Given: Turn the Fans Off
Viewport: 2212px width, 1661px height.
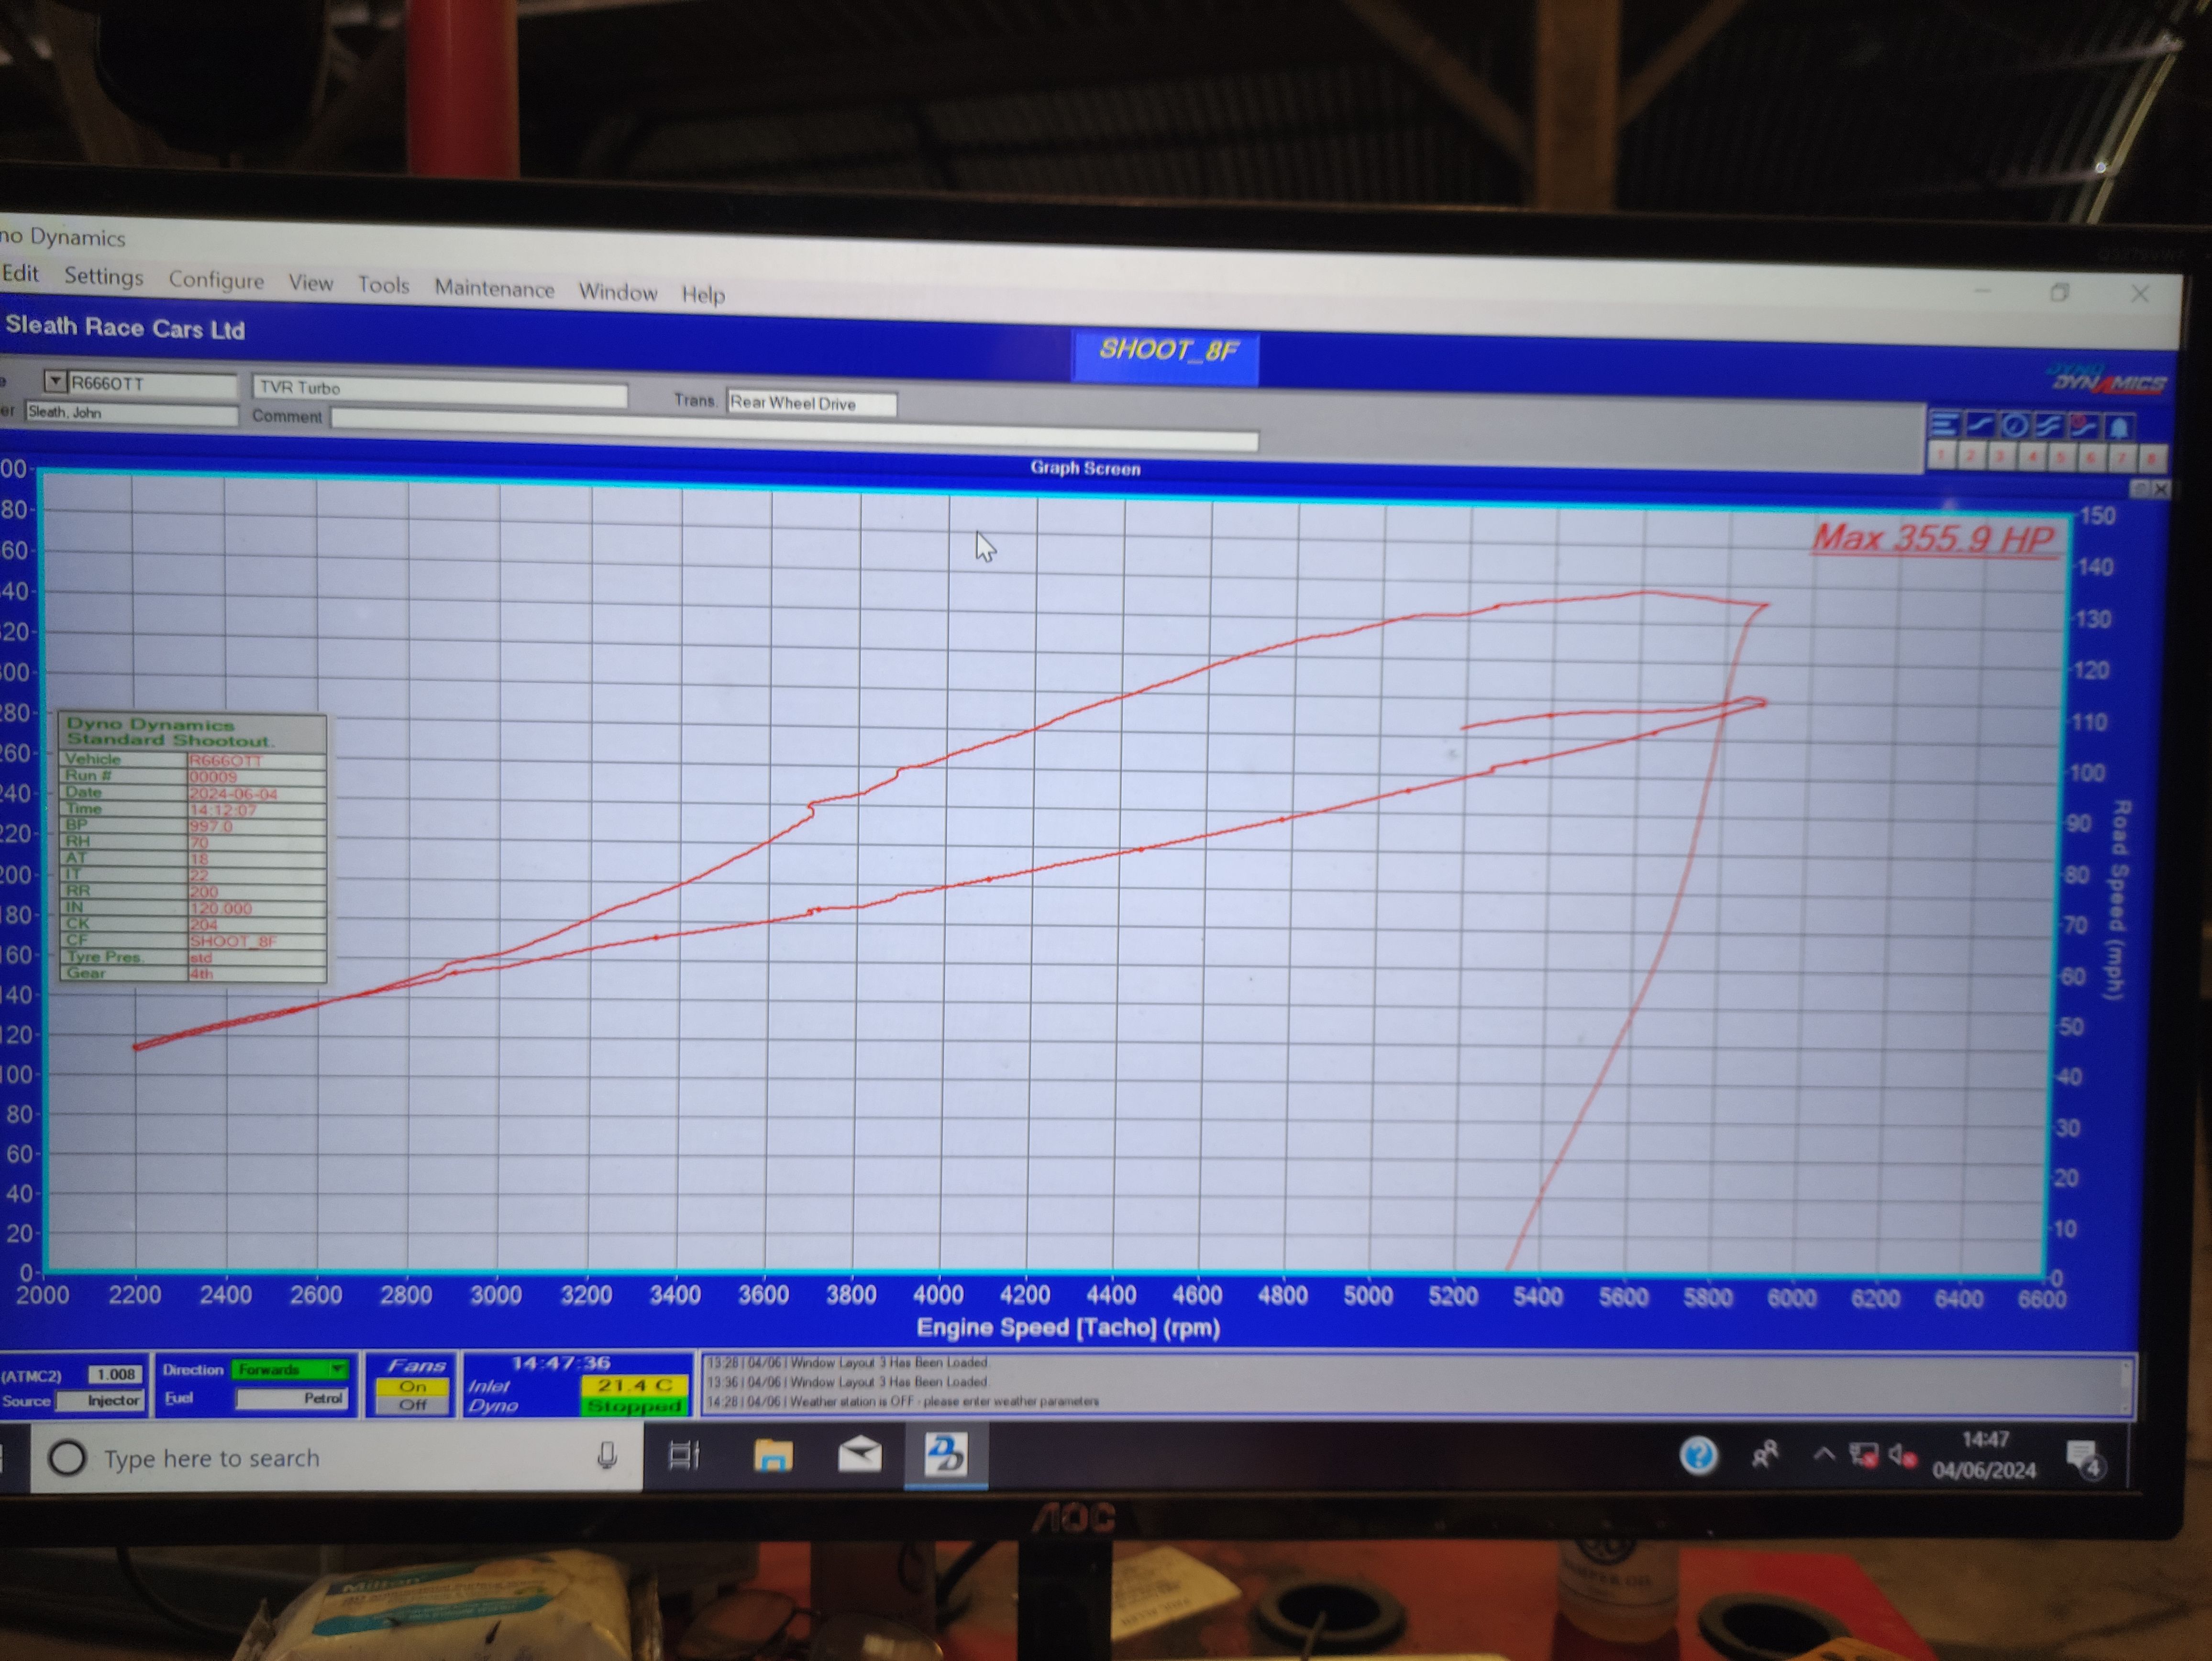Looking at the screenshot, I should point(412,1405).
